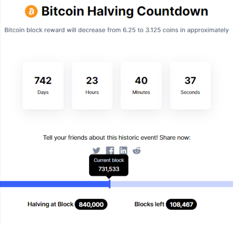Share the countdown on Twitter
Image resolution: width=233 pixels, height=226 pixels.
(96, 151)
